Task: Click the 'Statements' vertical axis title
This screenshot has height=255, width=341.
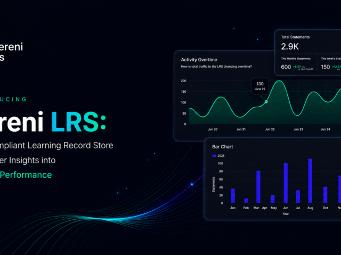Action: (213, 185)
